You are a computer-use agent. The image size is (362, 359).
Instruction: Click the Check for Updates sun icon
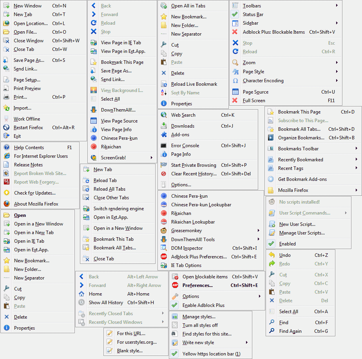pos(7,193)
